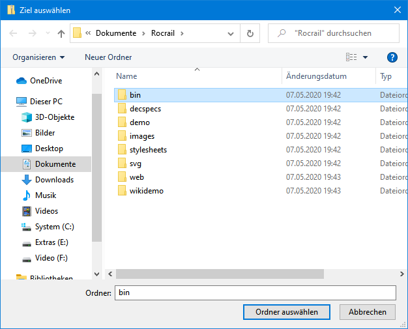Select the 3D-Objekte icon in navigation pane
The height and width of the screenshot is (329, 408).
pyautogui.click(x=27, y=117)
